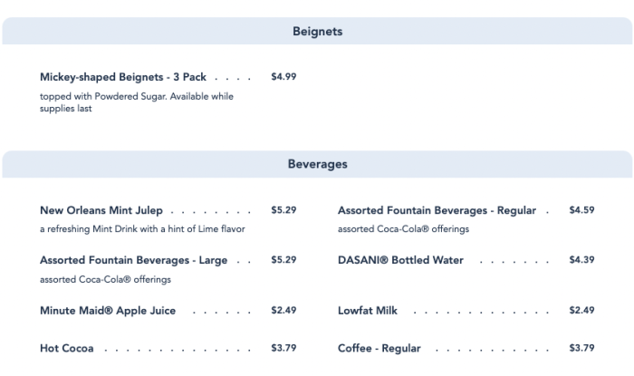Click the Lowfat Milk $2.49 price
Screen dimensions: 634x376
[x=581, y=310]
